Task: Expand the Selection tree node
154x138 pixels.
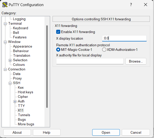Action: [10, 60]
